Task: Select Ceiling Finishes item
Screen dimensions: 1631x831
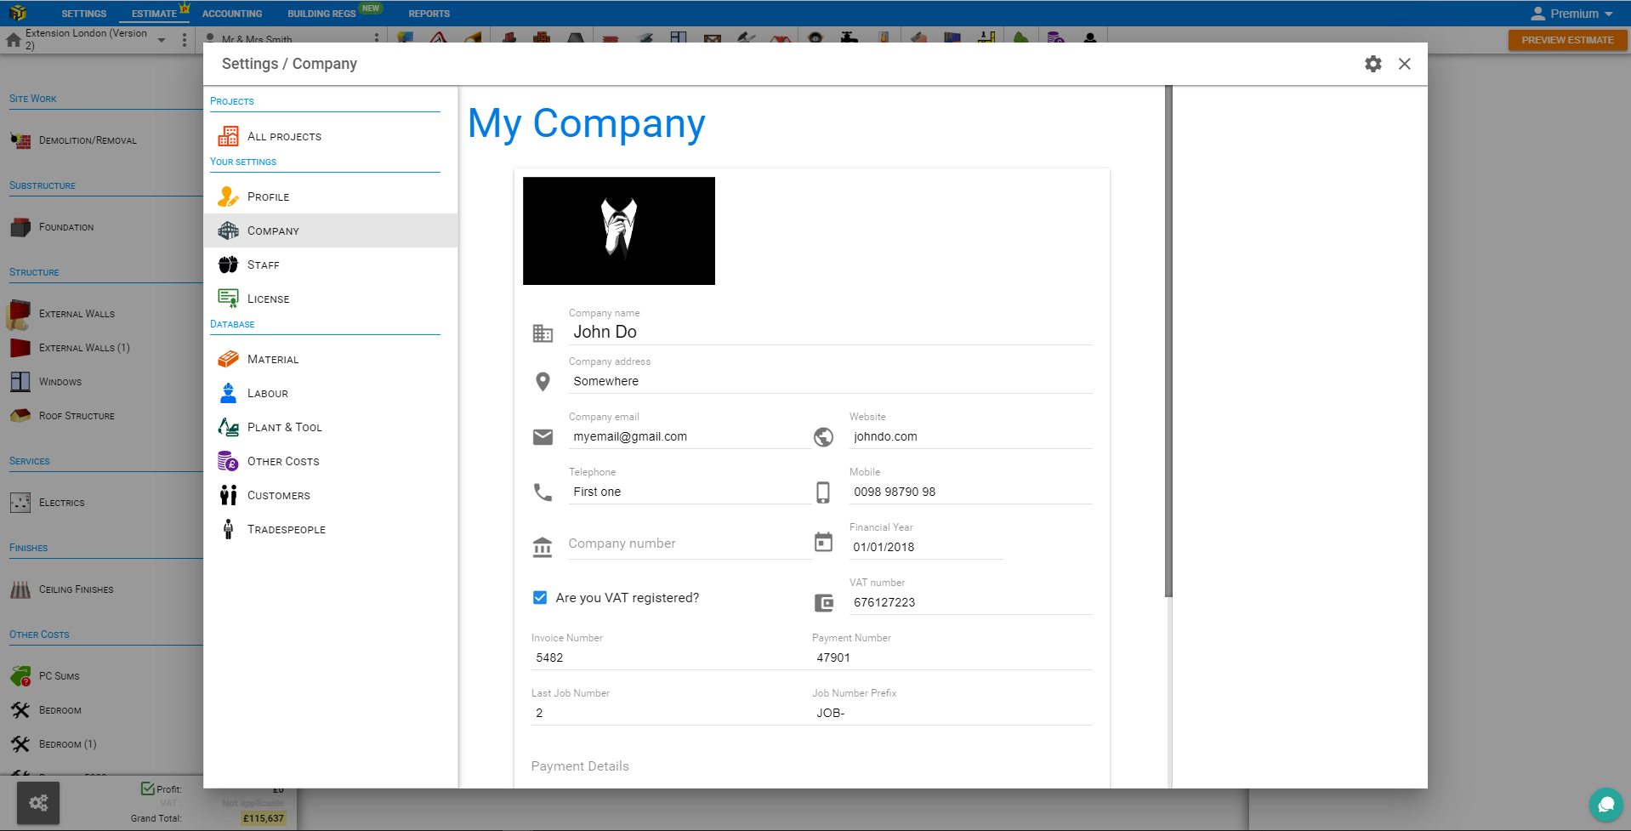Action: coord(76,589)
